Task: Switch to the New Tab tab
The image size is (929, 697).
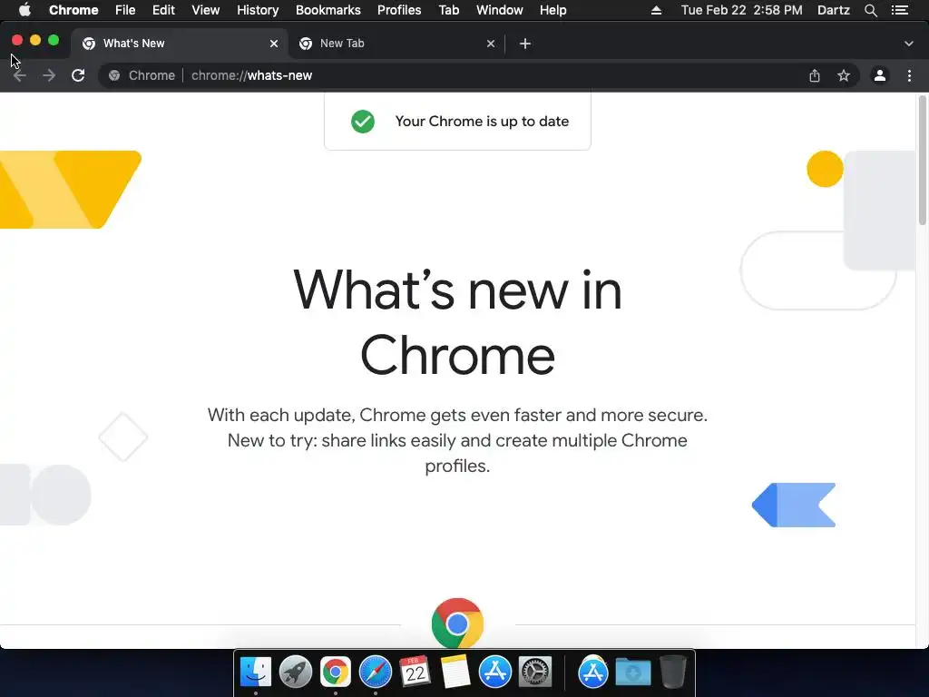Action: click(396, 44)
